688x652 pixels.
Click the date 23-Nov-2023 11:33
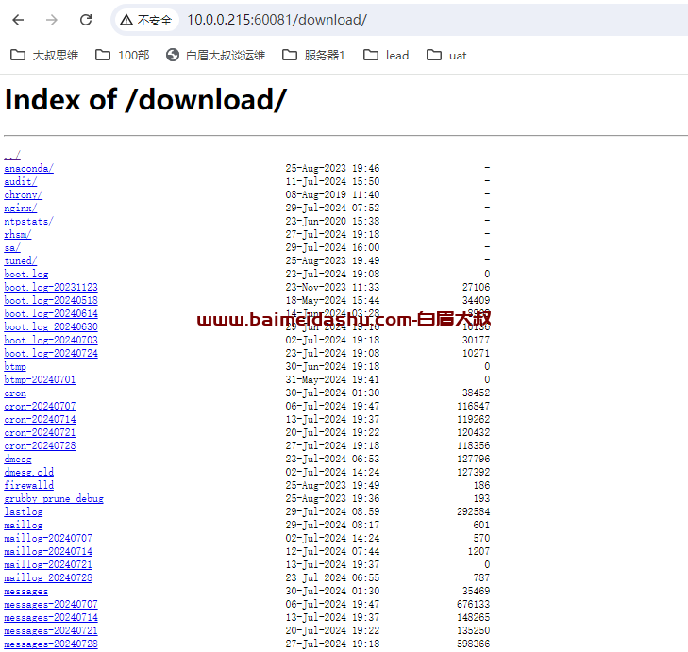pos(332,288)
